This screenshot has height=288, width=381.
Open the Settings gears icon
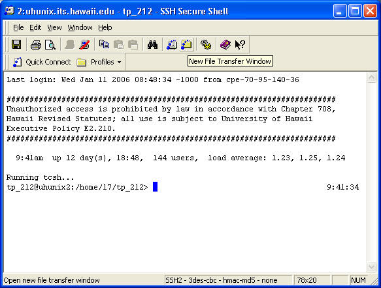(x=206, y=44)
